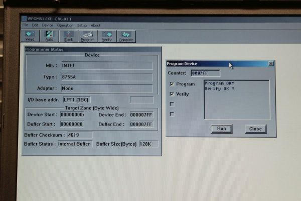Open the Operation menu
This screenshot has width=301, height=201.
(x=65, y=25)
